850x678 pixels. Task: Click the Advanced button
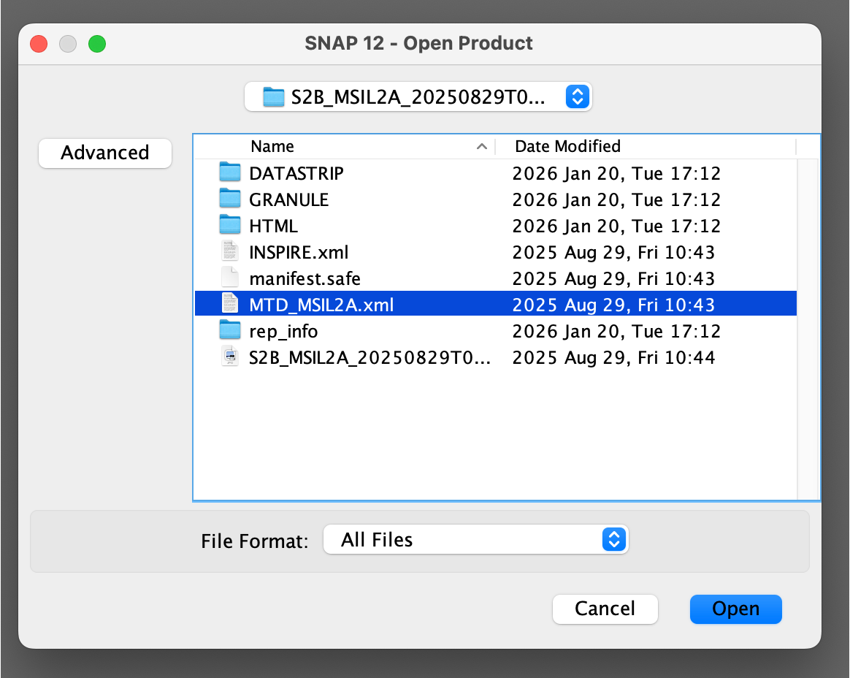tap(105, 153)
